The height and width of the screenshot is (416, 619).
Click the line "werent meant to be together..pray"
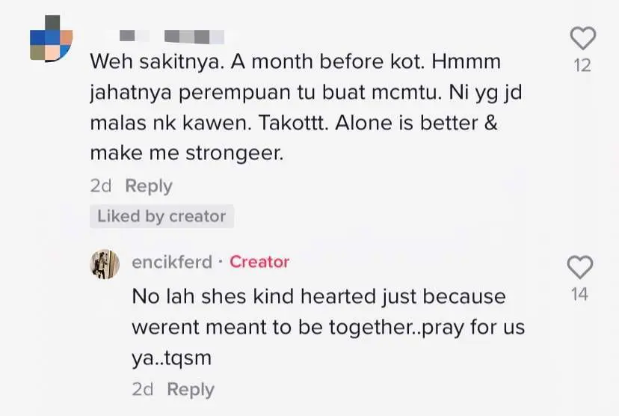[x=329, y=327]
